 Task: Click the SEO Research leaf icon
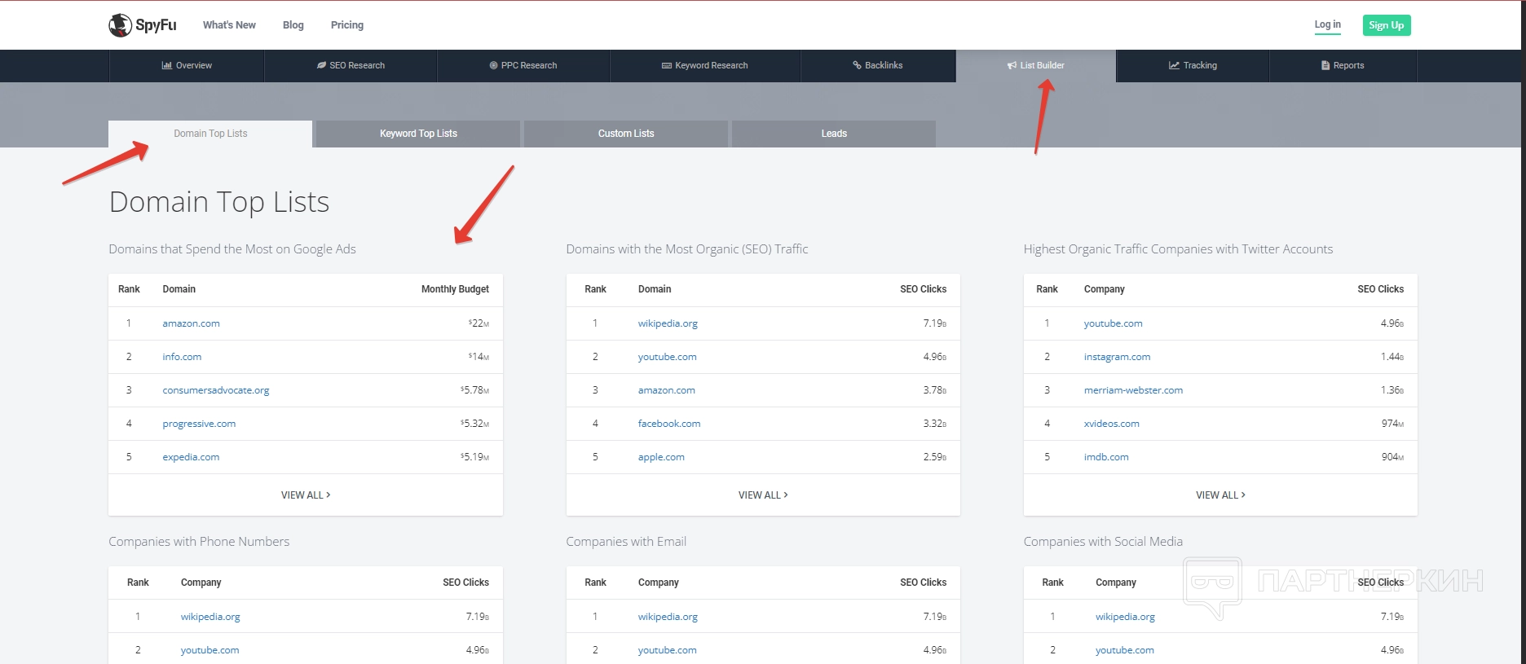(321, 65)
